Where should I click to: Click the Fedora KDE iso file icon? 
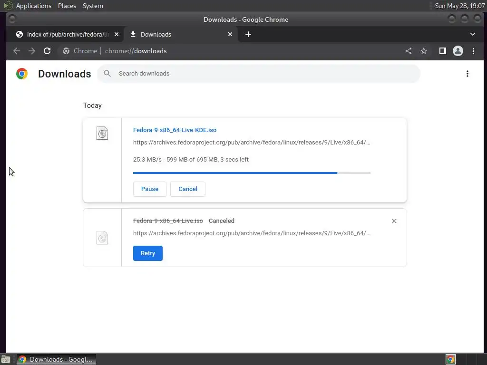coord(102,134)
